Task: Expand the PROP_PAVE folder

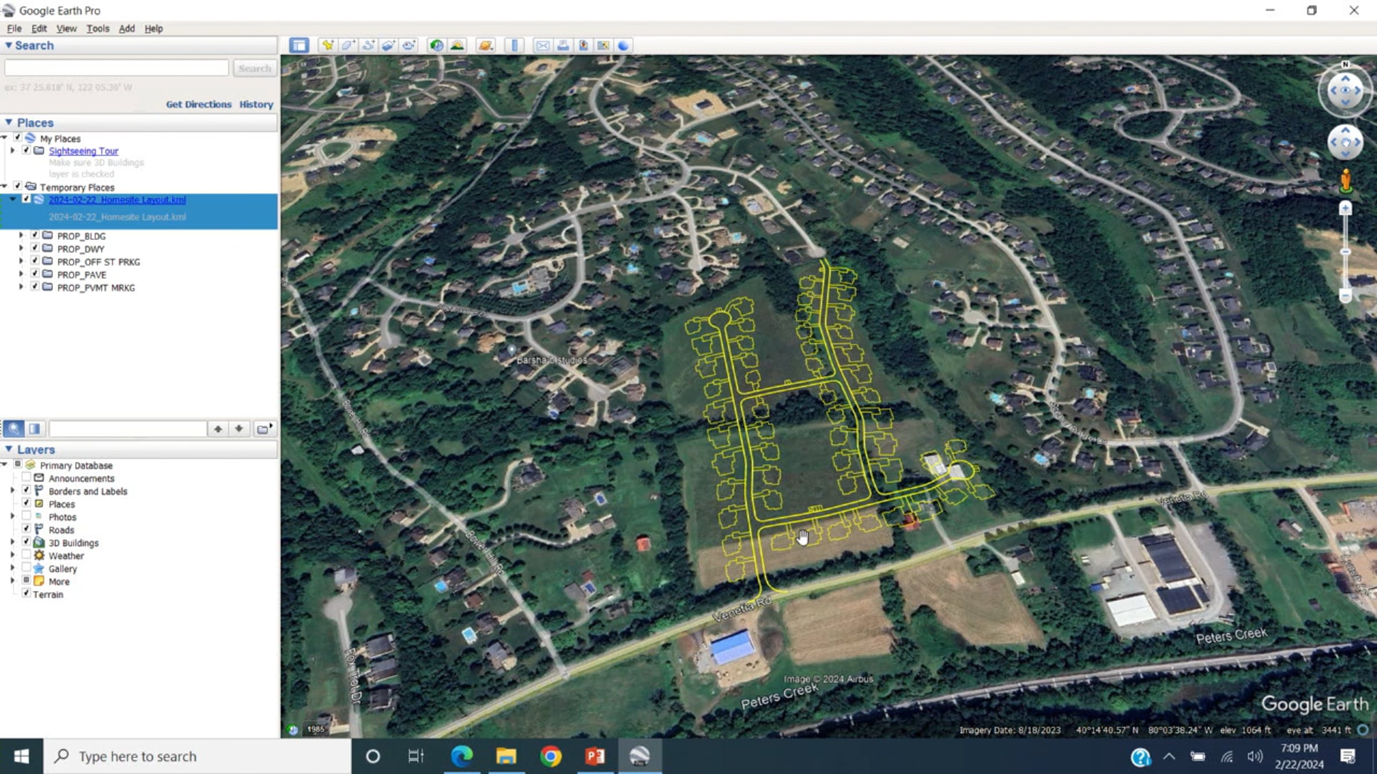Action: [21, 275]
